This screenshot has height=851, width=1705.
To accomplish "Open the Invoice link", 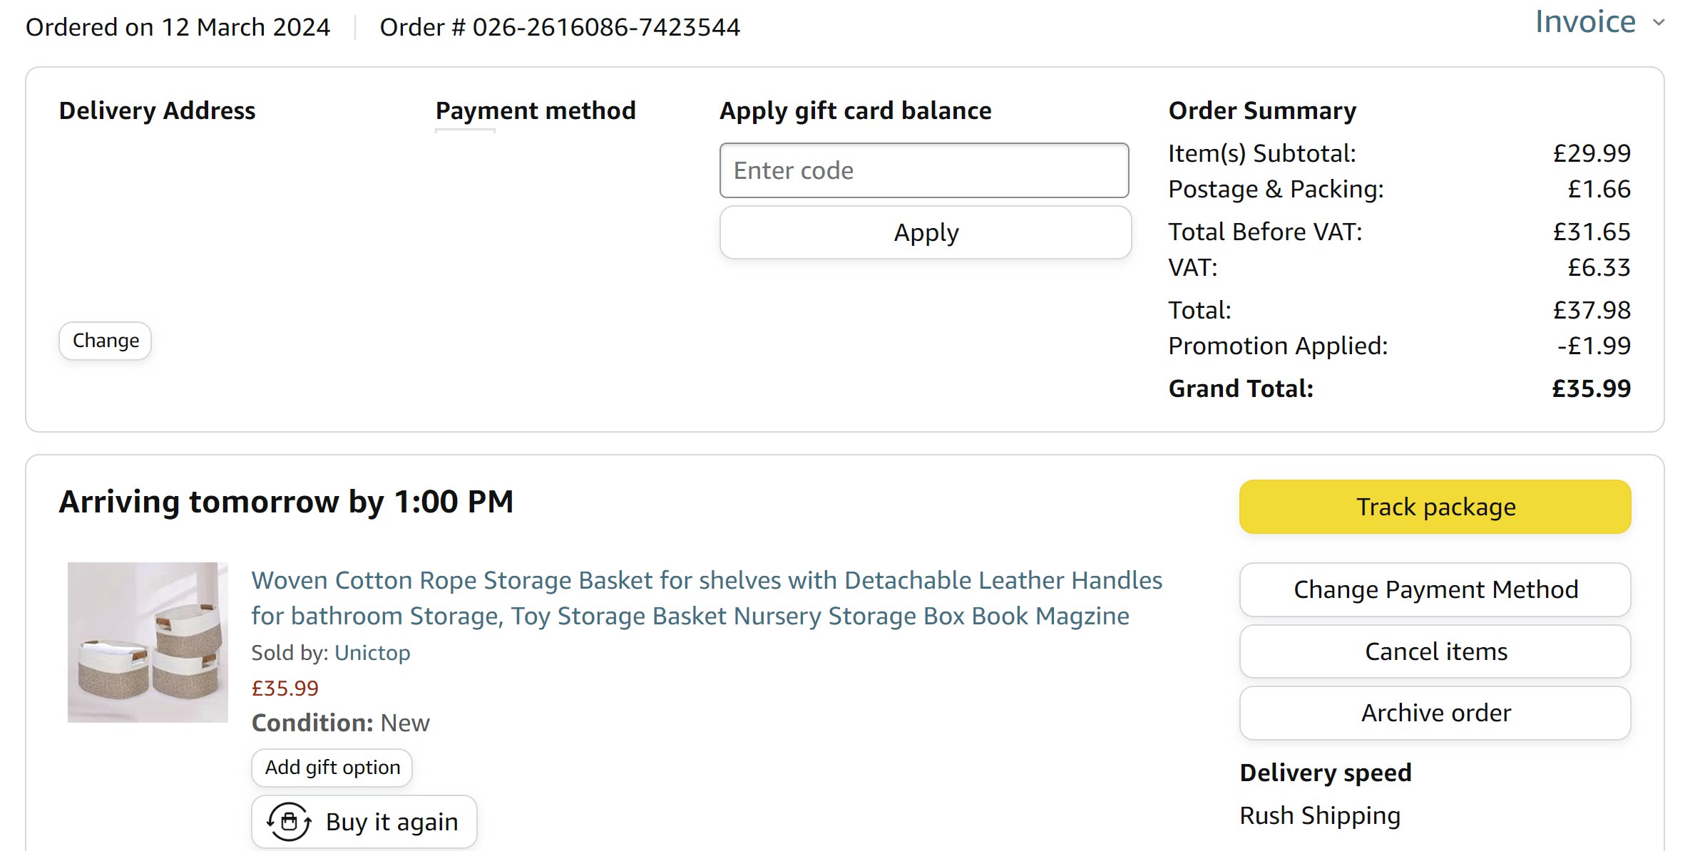I will coord(1584,22).
